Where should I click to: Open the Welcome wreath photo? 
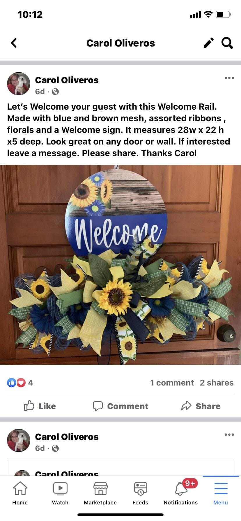[x=120, y=265]
